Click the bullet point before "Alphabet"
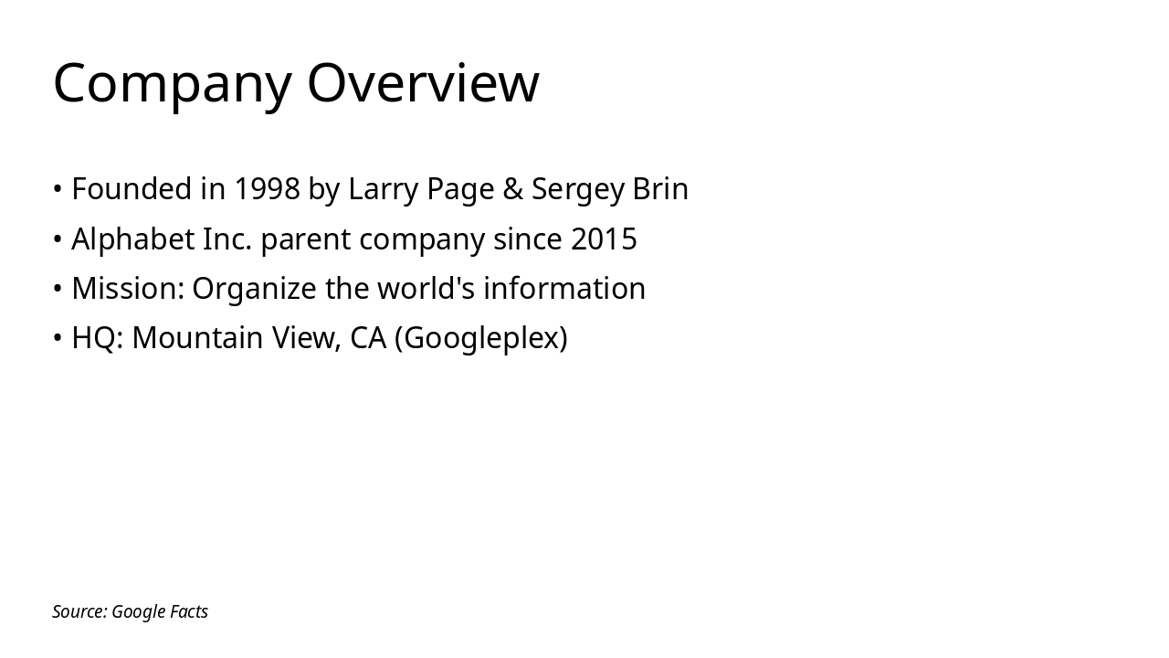1169x658 pixels. click(58, 239)
